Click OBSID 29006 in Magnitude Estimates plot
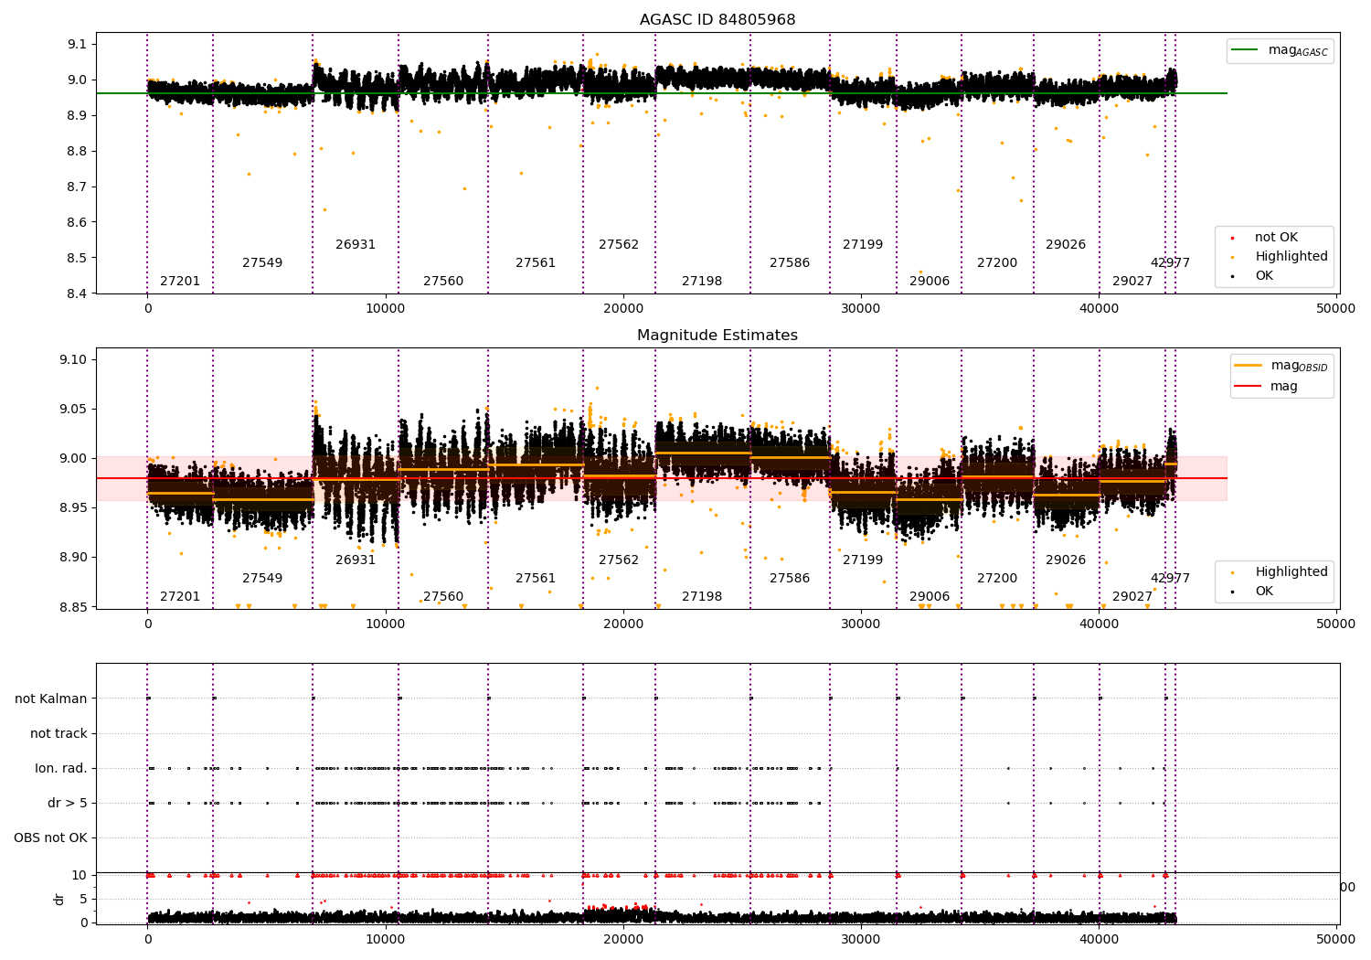This screenshot has width=1371, height=960. pos(930,597)
